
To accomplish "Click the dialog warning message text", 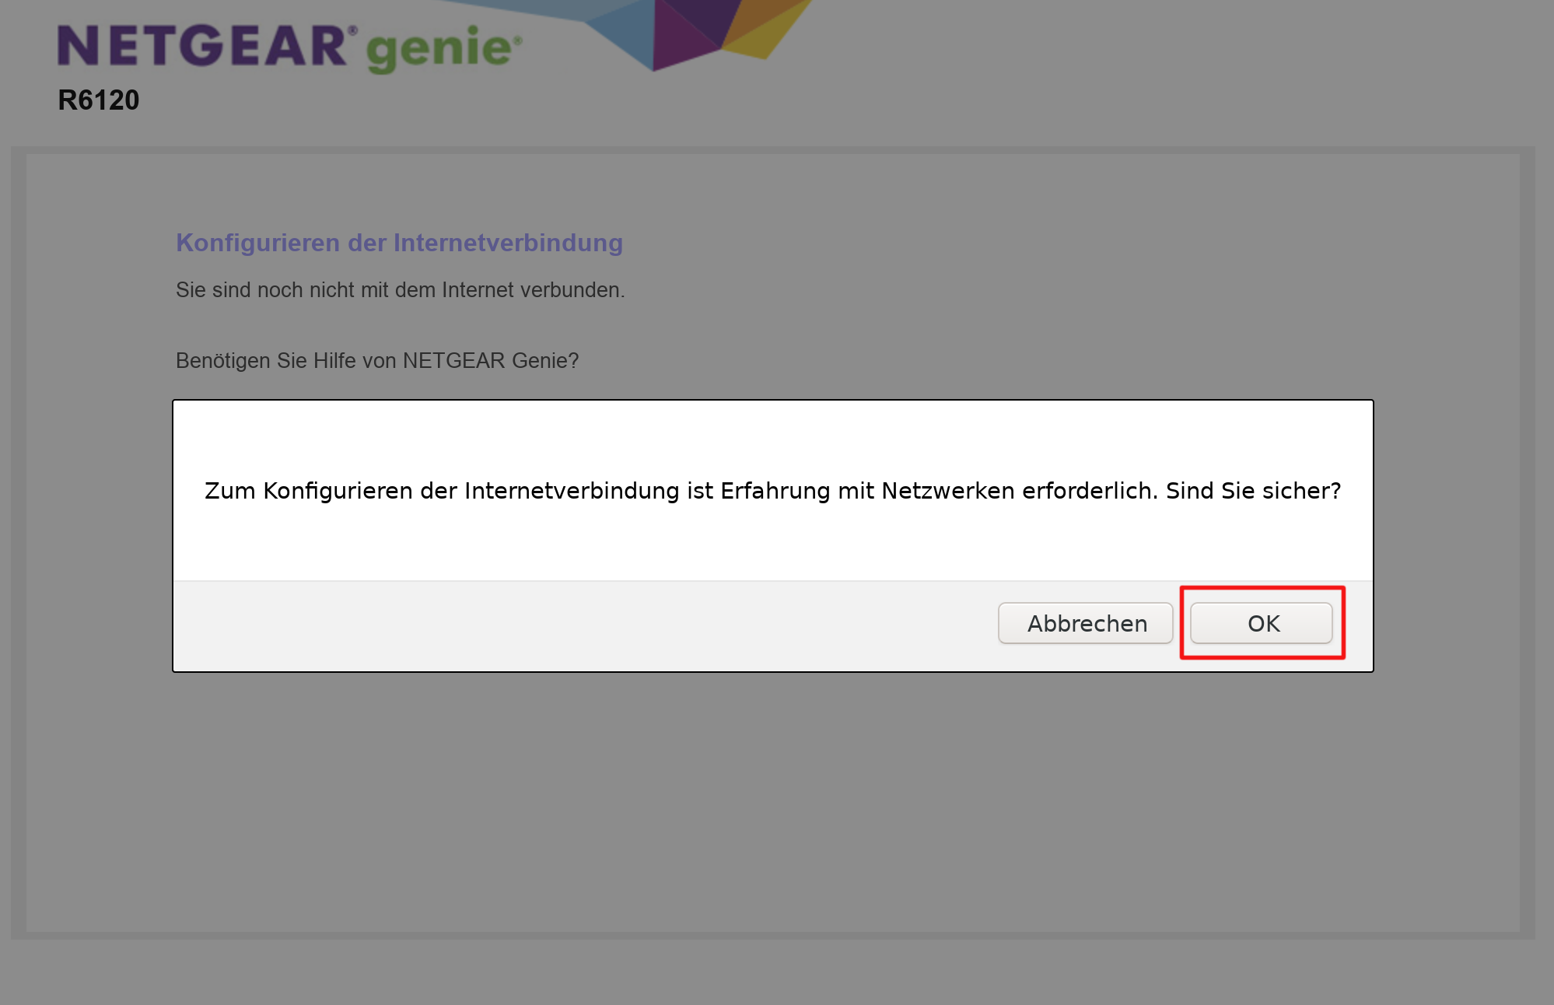I will [772, 491].
